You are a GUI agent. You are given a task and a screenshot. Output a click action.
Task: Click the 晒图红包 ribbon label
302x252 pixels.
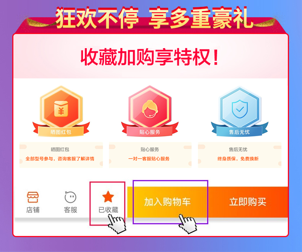point(61,132)
